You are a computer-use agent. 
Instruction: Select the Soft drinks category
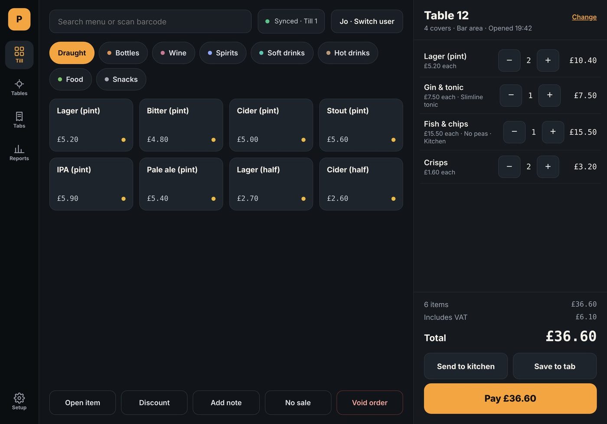[x=282, y=53]
